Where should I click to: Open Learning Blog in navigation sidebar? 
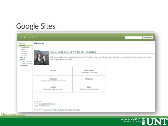[x=26, y=47]
